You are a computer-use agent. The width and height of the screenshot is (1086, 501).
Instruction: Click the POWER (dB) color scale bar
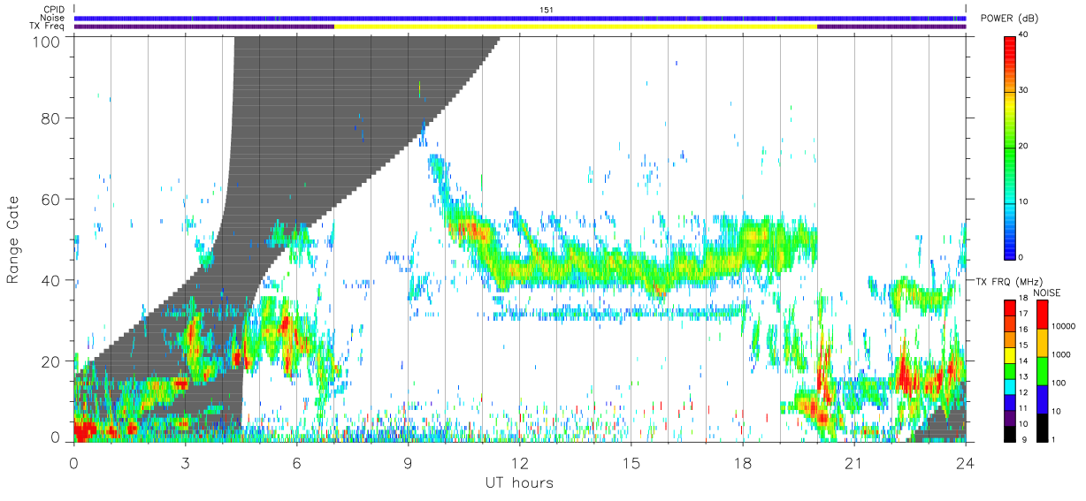1010,147
